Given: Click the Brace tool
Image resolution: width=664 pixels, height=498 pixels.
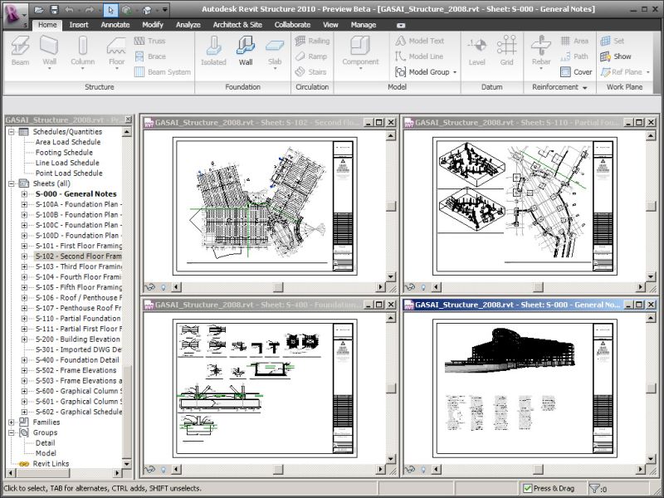Looking at the screenshot, I should [149, 56].
